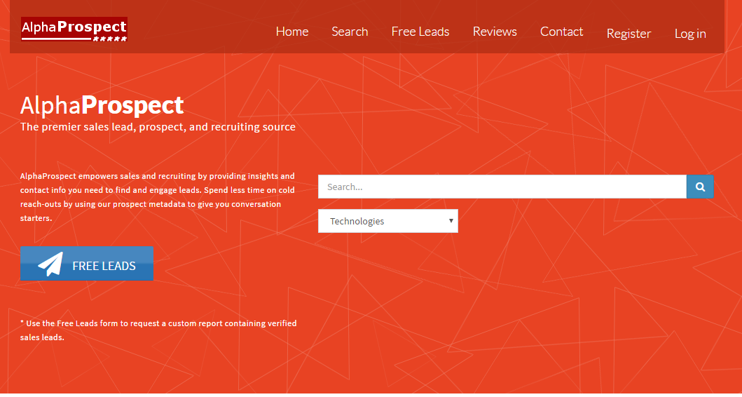The image size is (742, 397).
Task: Open the Reviews nav link
Action: [x=495, y=32]
